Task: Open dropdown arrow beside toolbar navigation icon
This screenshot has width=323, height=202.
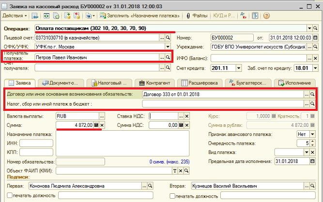Action: [x=93, y=16]
